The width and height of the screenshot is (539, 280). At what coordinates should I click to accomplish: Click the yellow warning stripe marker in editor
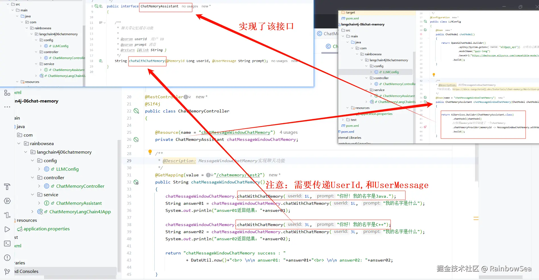pos(476,218)
